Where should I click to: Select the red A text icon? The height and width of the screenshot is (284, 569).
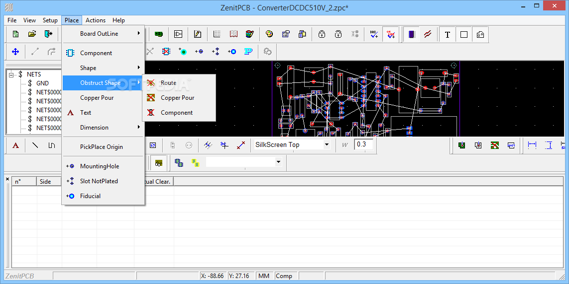coord(15,145)
